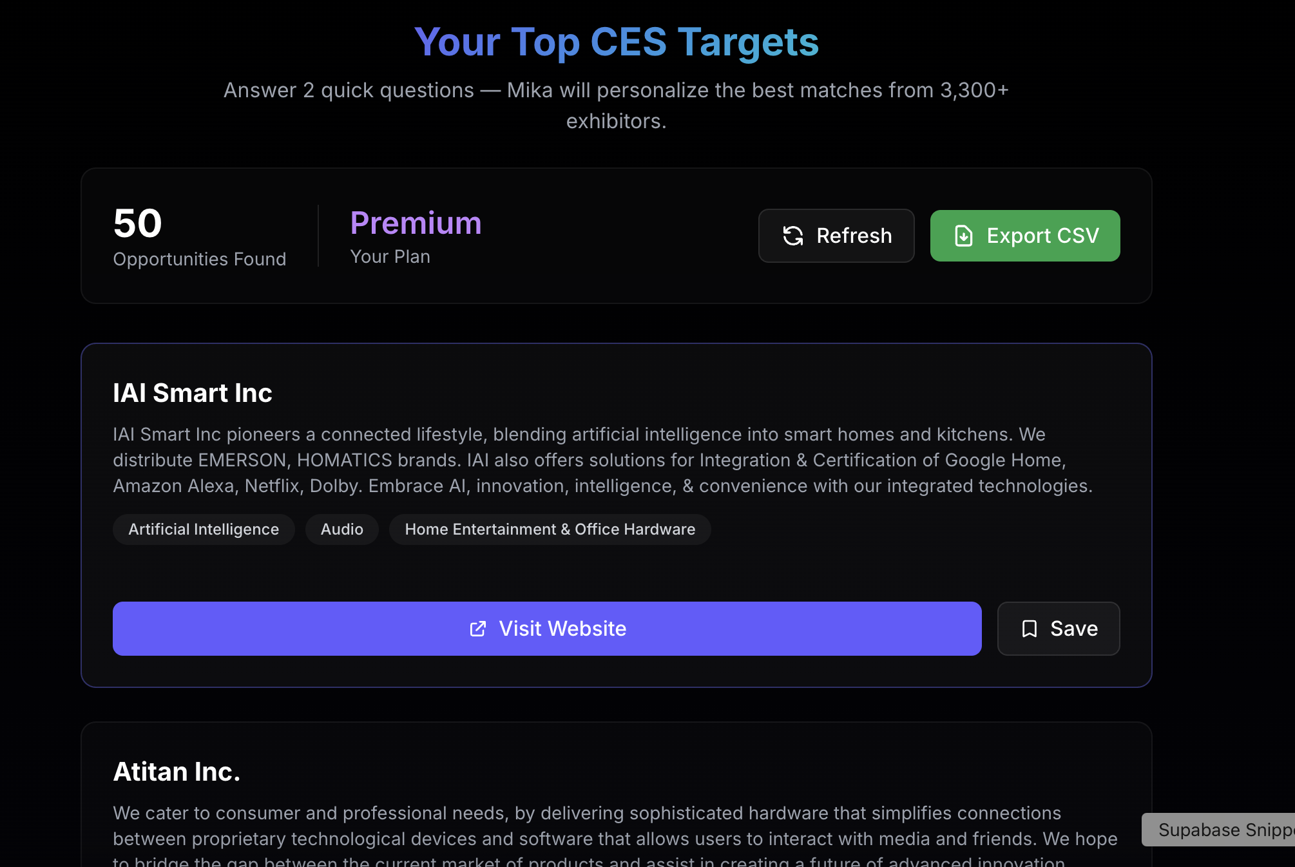Open the refresh icon to reload matches
Screen dimensions: 1295x867
point(792,236)
